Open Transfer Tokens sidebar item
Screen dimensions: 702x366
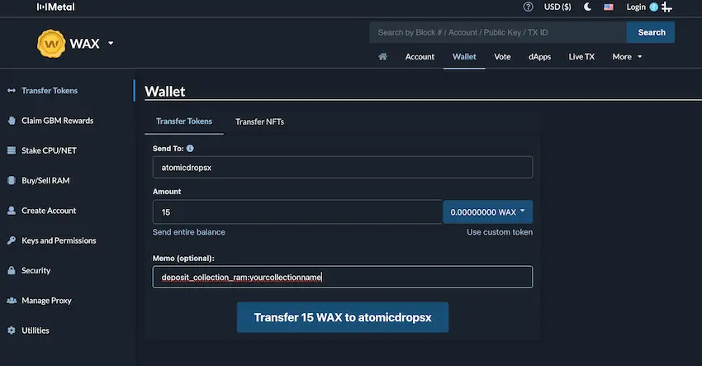coord(50,91)
